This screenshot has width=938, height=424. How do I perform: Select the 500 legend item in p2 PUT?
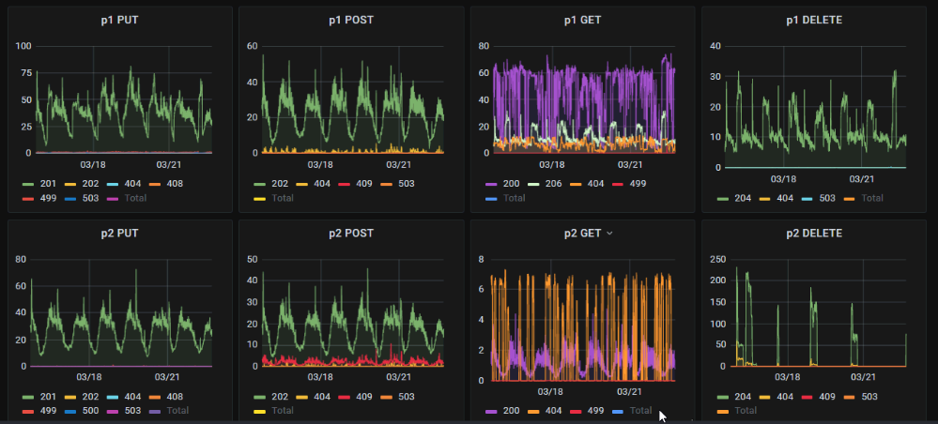click(80, 410)
